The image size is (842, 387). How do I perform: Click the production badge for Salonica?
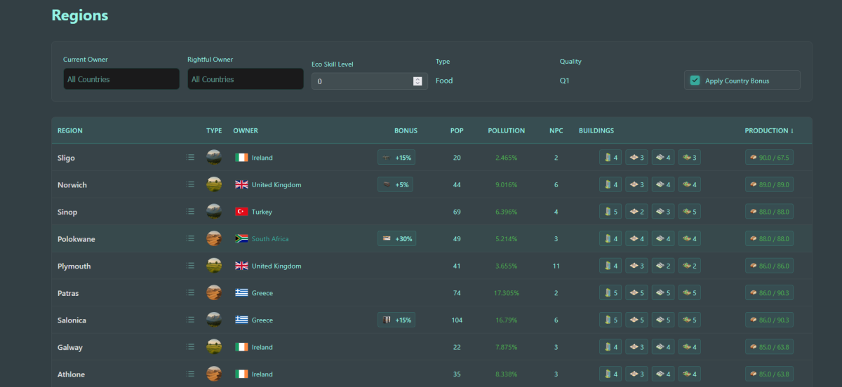(769, 320)
